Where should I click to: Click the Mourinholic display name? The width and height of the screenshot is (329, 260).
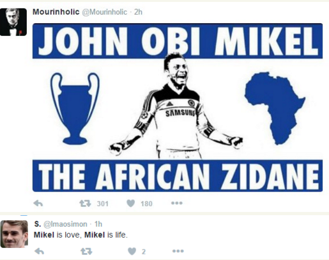pos(56,12)
